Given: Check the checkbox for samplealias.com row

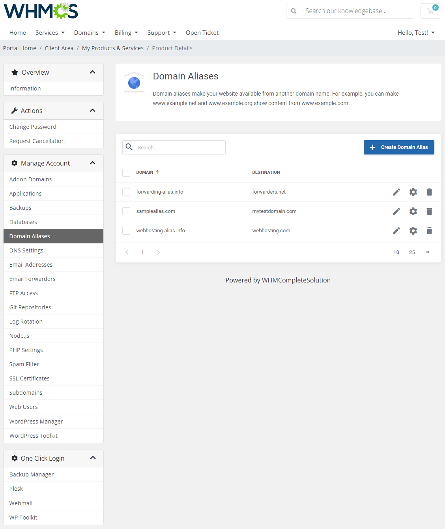Looking at the screenshot, I should [126, 211].
